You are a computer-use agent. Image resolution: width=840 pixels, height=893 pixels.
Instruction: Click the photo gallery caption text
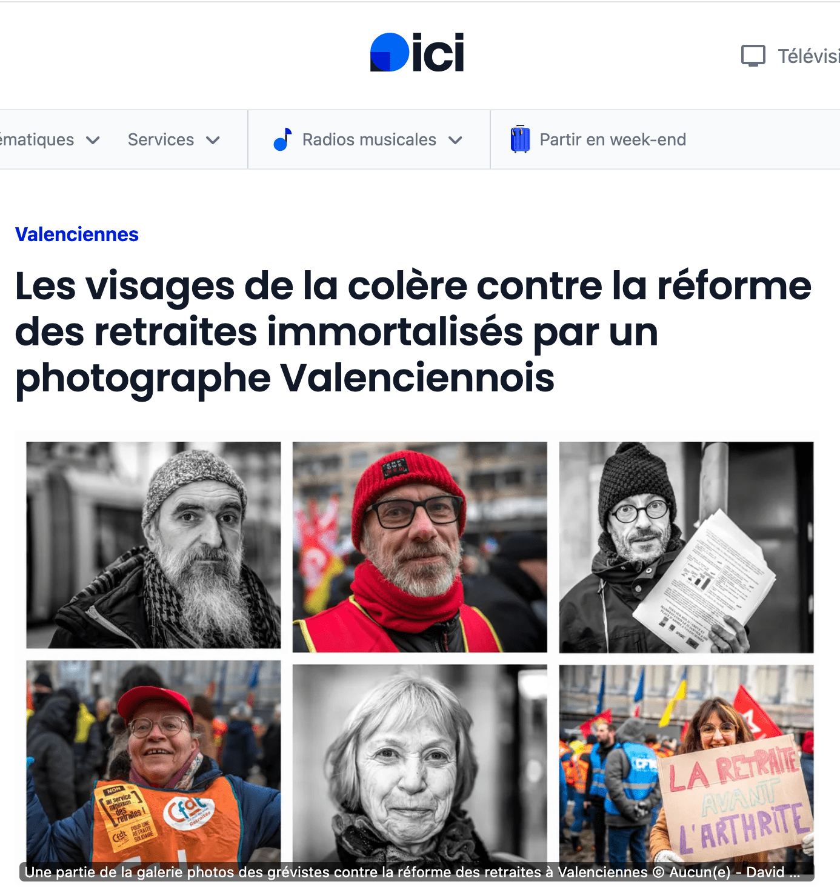pyautogui.click(x=413, y=872)
